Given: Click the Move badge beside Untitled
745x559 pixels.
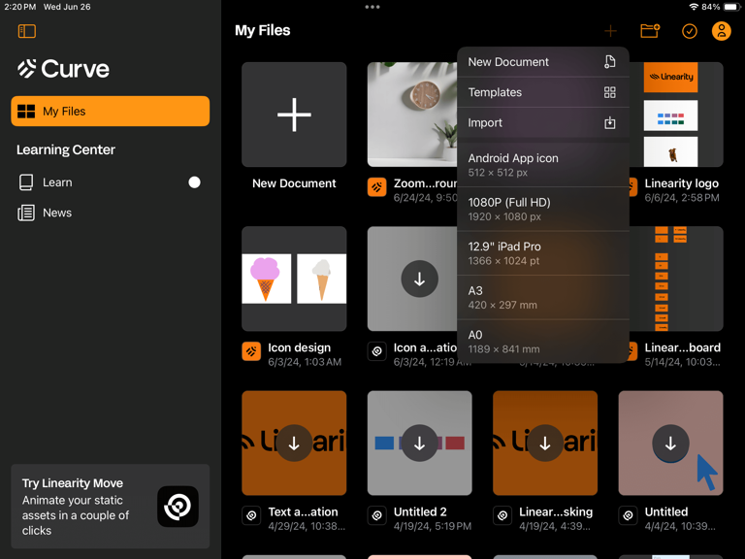Looking at the screenshot, I should 628,515.
